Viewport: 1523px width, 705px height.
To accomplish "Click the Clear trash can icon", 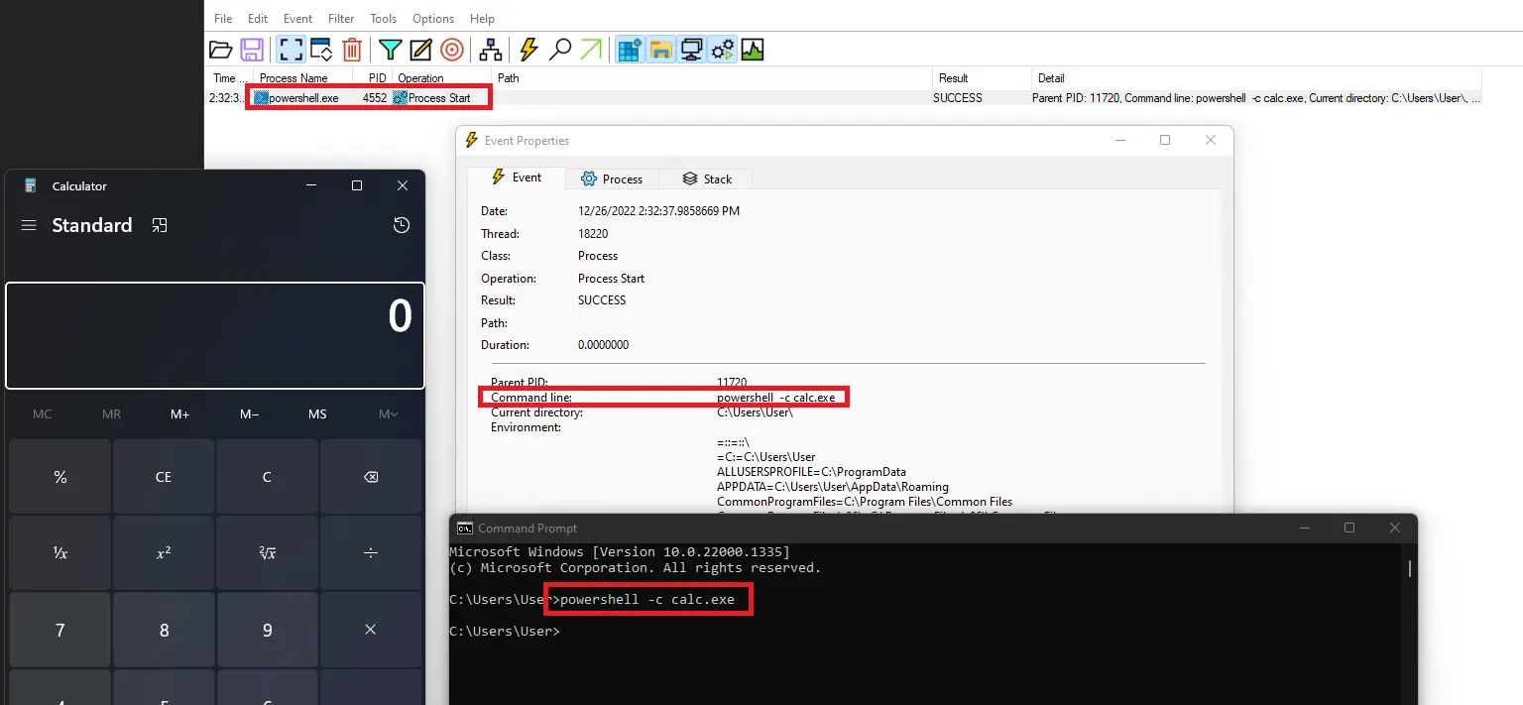I will tap(352, 50).
